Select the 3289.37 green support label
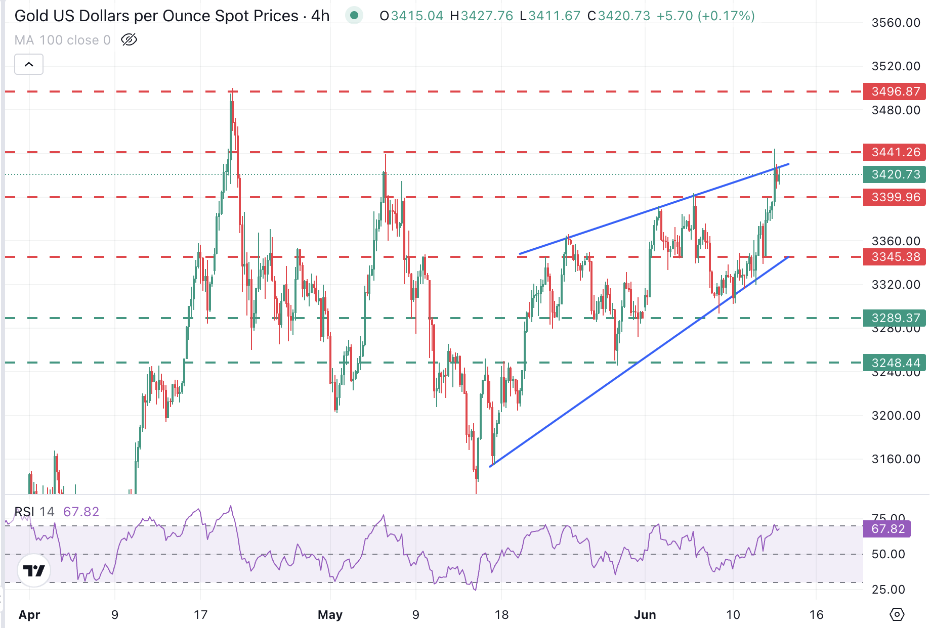 coord(895,318)
